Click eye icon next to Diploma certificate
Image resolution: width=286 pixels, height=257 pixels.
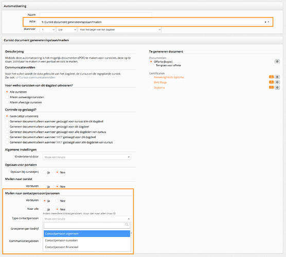coord(277,87)
